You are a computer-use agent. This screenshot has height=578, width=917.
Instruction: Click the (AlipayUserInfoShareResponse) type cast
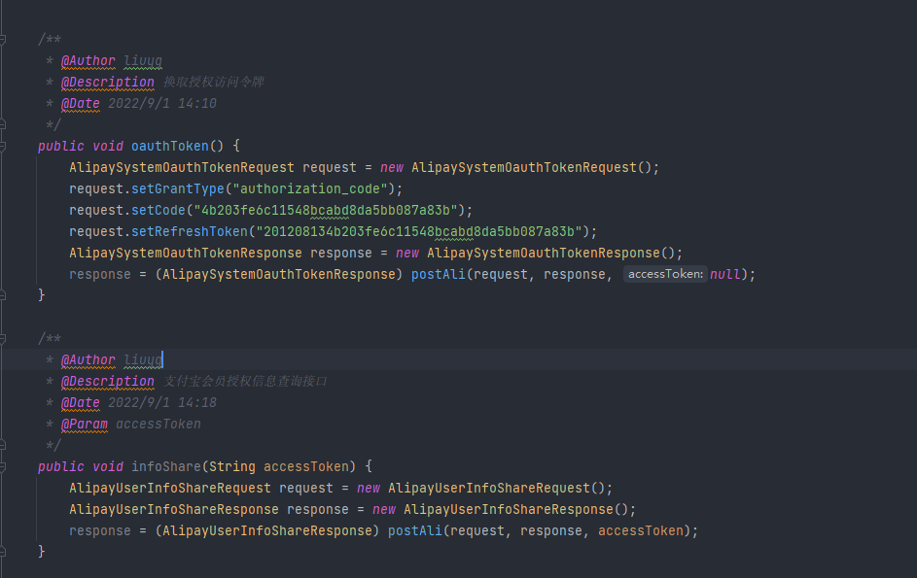(x=267, y=530)
